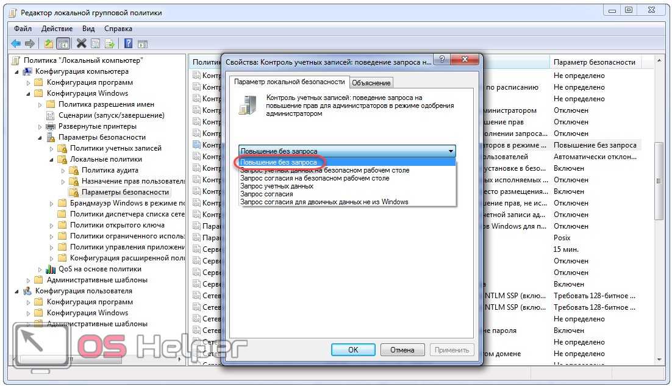
Task: Click the Развернутые принтеры printer icon
Action: [x=50, y=126]
